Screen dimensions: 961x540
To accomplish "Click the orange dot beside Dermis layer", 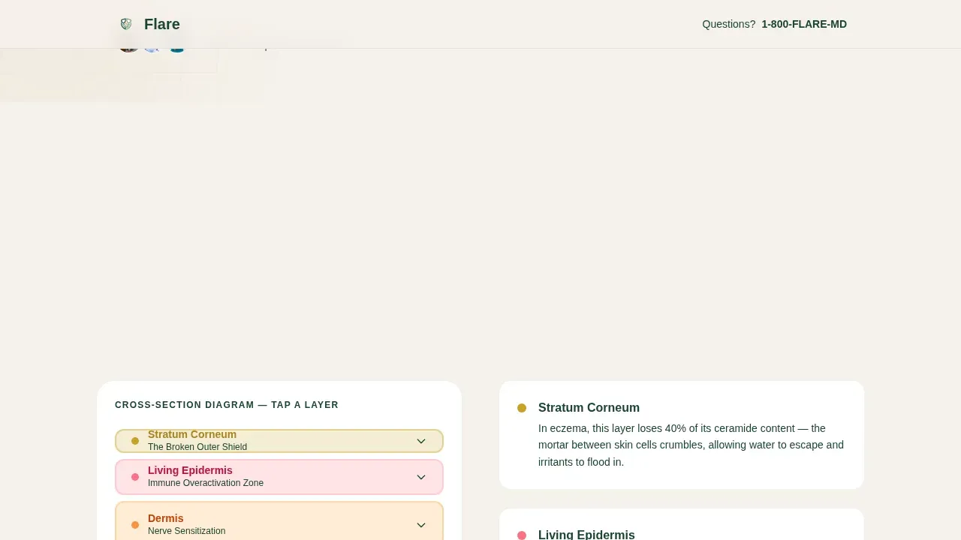I will pyautogui.click(x=135, y=525).
